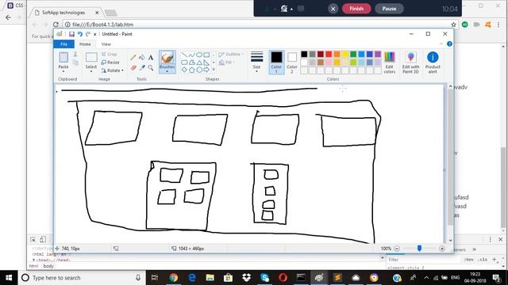Expand the Shapes gallery more arrow
The height and width of the screenshot is (285, 508).
coord(214,70)
